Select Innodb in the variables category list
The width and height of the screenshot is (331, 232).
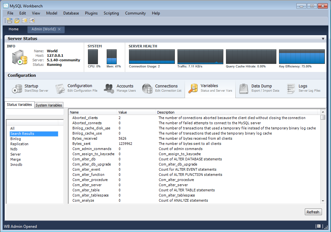[16, 164]
